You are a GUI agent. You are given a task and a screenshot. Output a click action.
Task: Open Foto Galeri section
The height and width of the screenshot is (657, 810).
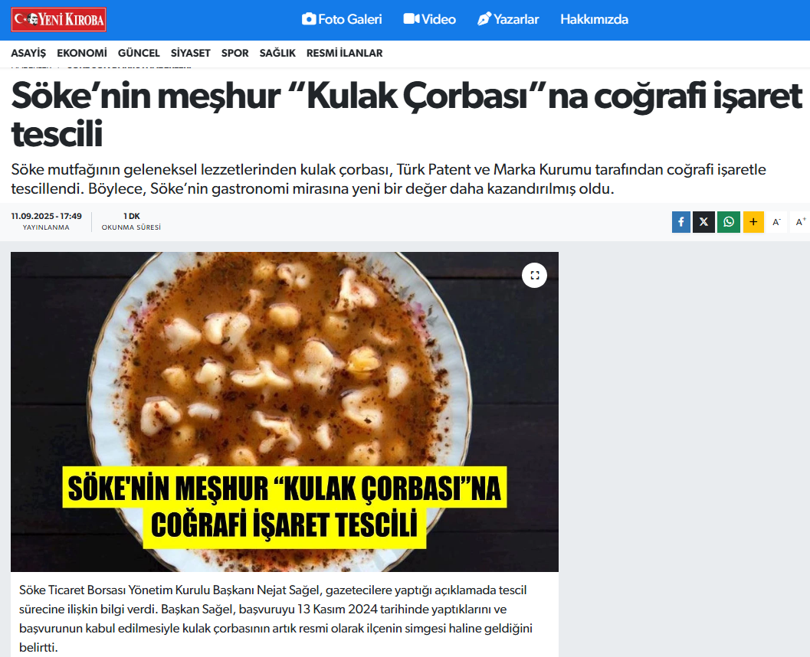342,20
